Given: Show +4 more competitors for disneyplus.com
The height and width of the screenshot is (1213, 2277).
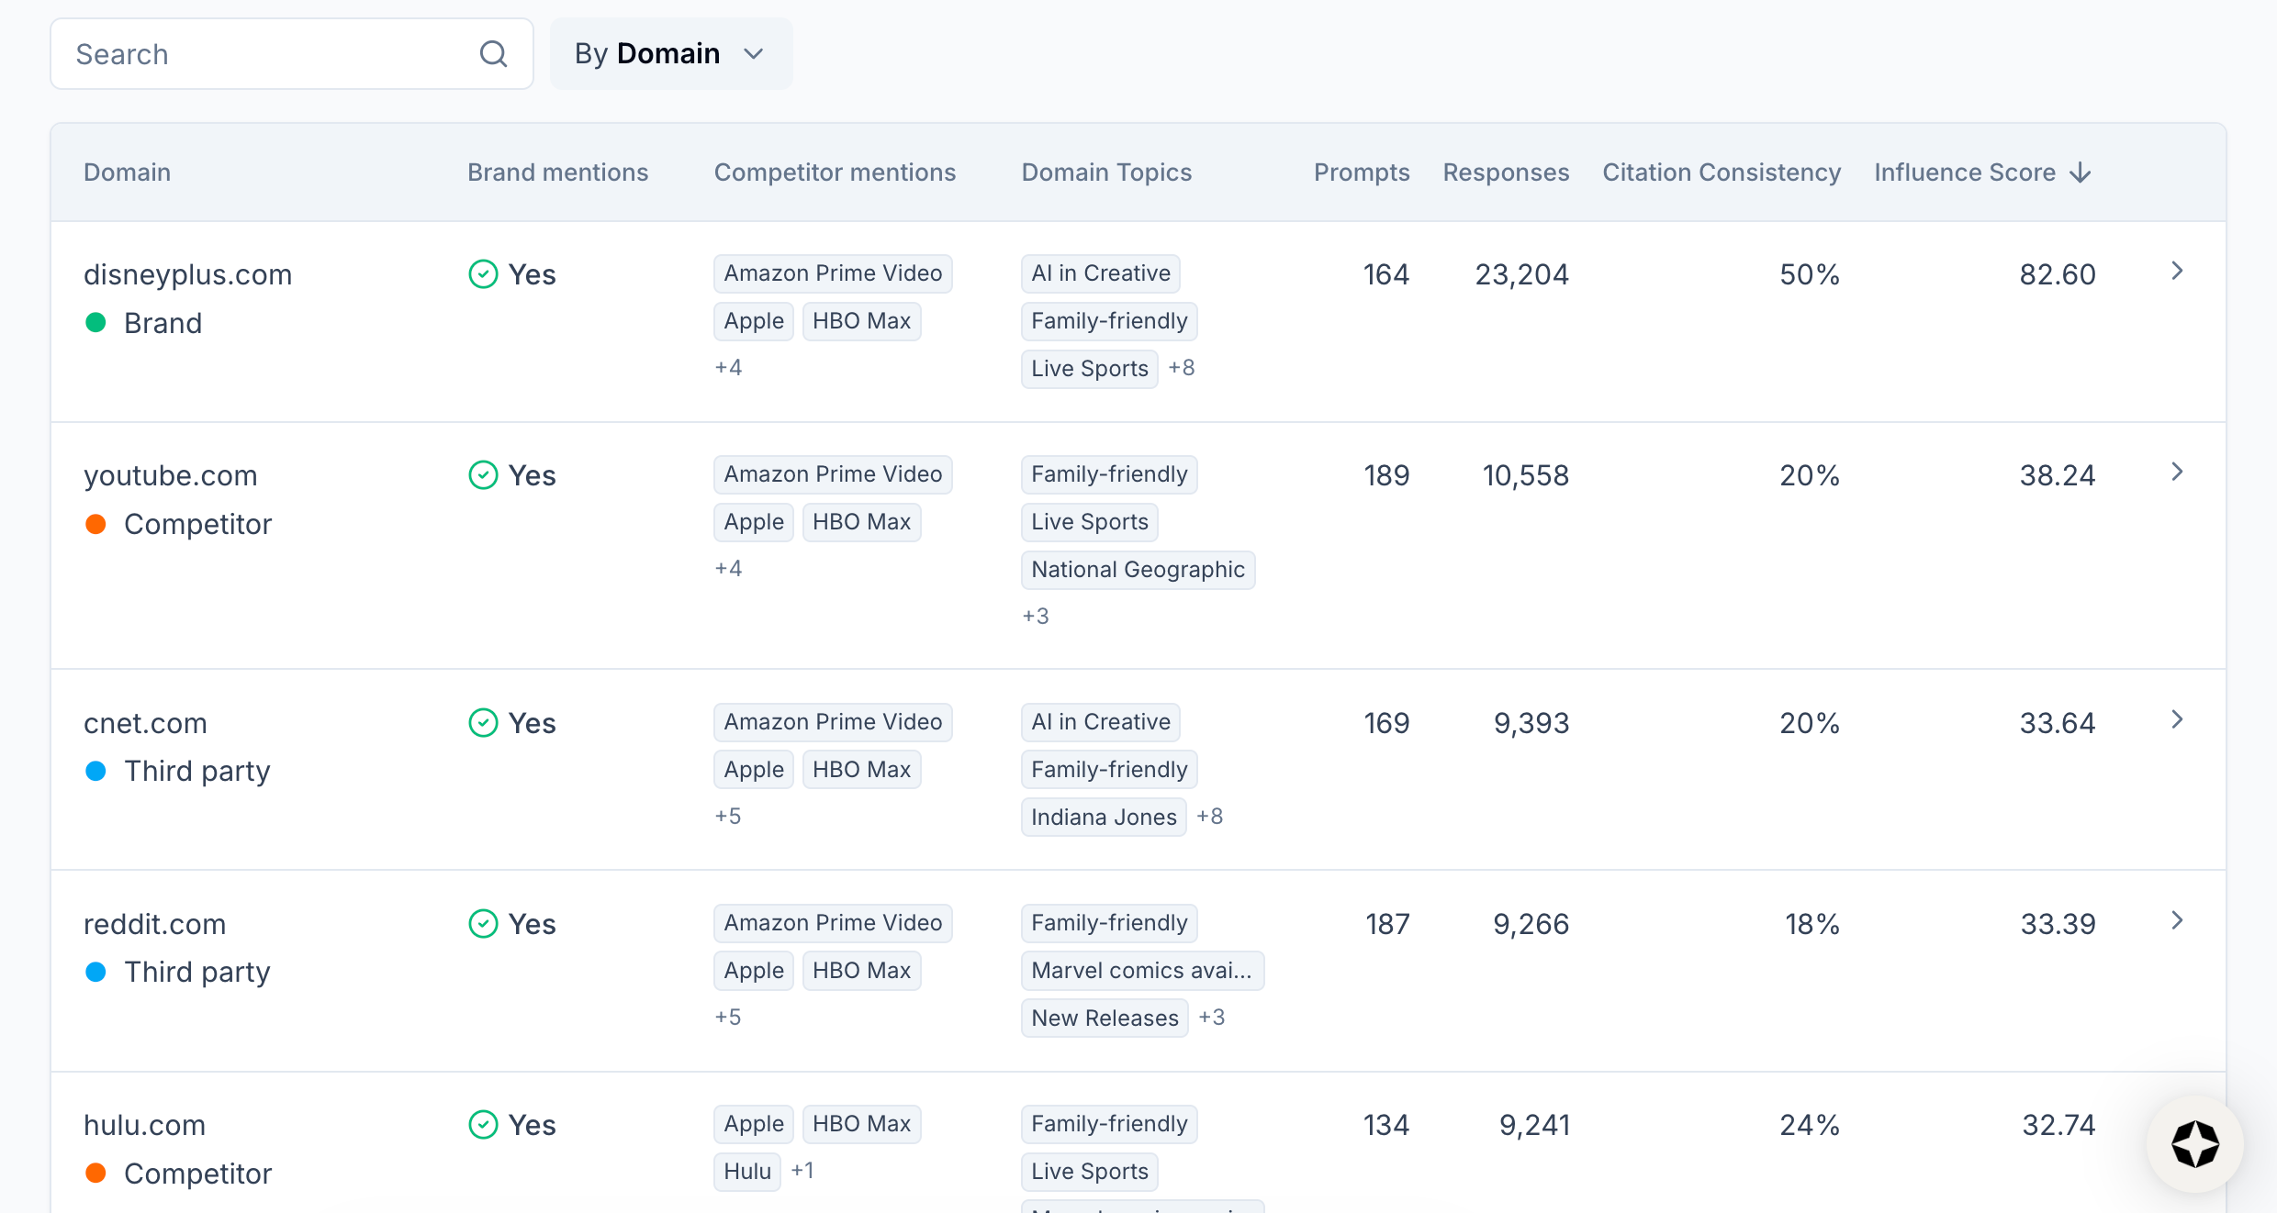Looking at the screenshot, I should [728, 368].
